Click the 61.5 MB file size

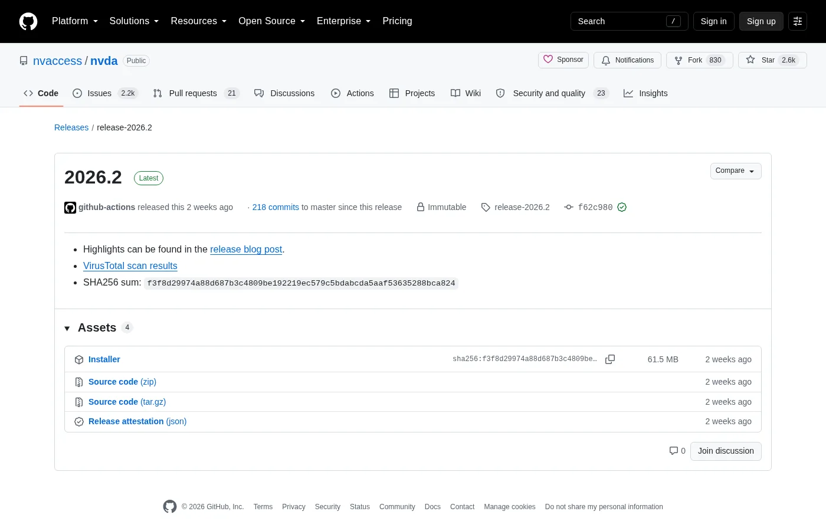tap(663, 359)
